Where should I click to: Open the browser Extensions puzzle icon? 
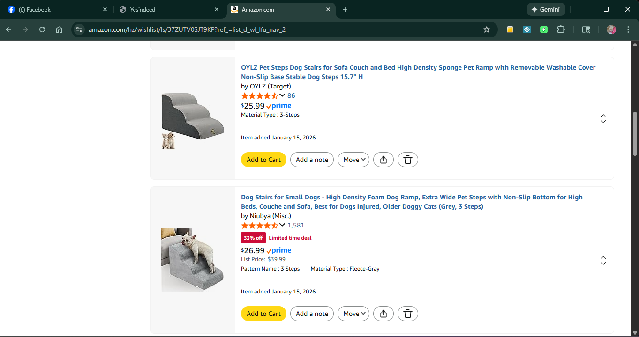pyautogui.click(x=561, y=29)
